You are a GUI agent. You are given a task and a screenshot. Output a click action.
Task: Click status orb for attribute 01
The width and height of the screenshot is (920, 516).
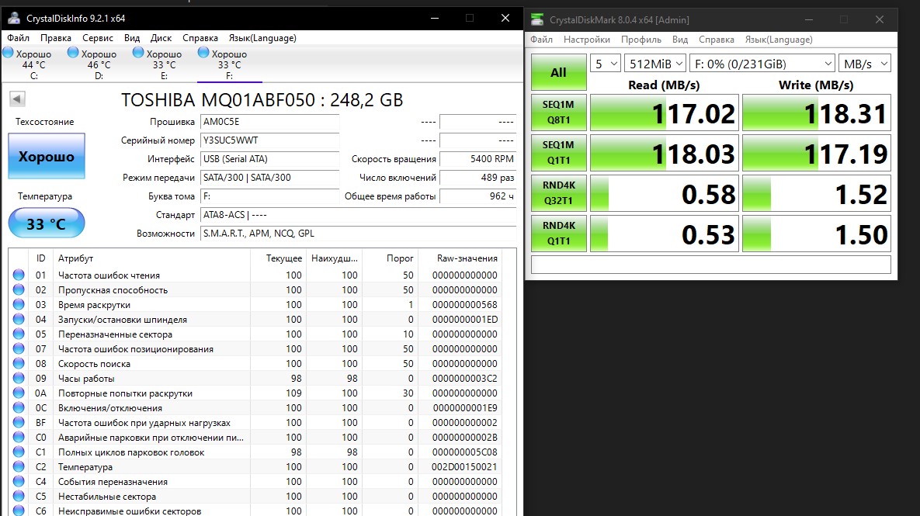[19, 275]
